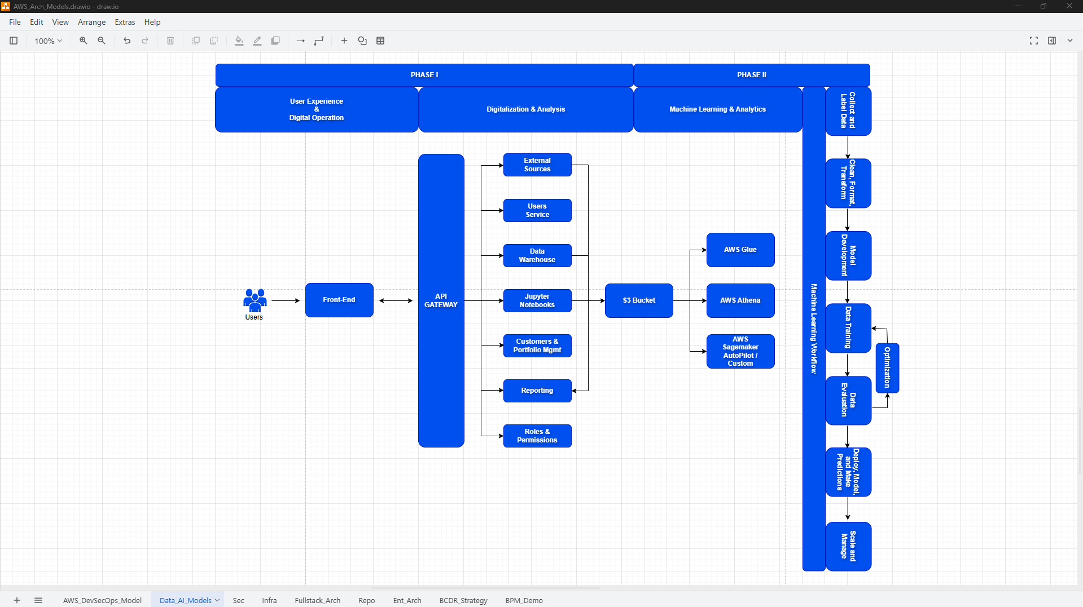This screenshot has height=607, width=1083.
Task: Select the Waypoints connector style icon
Action: [319, 41]
